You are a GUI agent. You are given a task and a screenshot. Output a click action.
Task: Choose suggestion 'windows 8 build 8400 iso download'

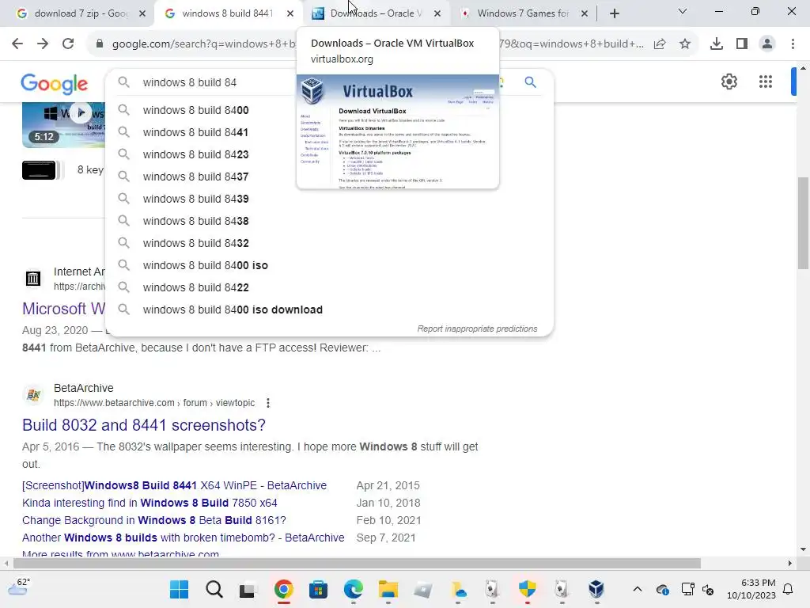tap(329, 310)
